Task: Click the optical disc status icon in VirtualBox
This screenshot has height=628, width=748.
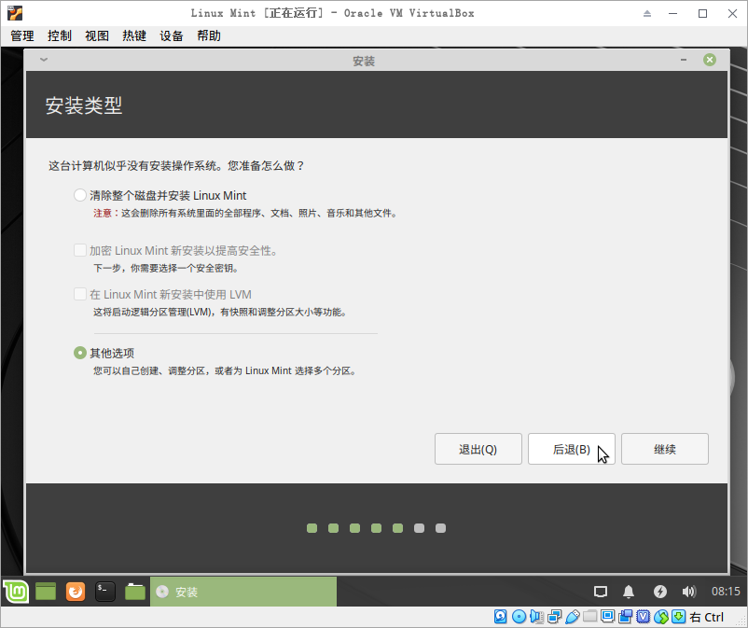Action: tap(519, 617)
